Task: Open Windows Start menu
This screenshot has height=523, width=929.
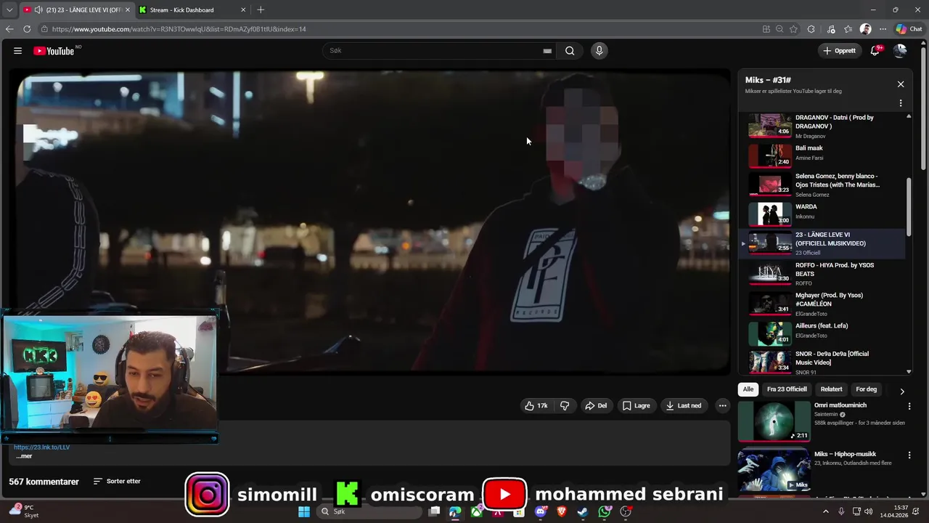Action: click(x=303, y=512)
